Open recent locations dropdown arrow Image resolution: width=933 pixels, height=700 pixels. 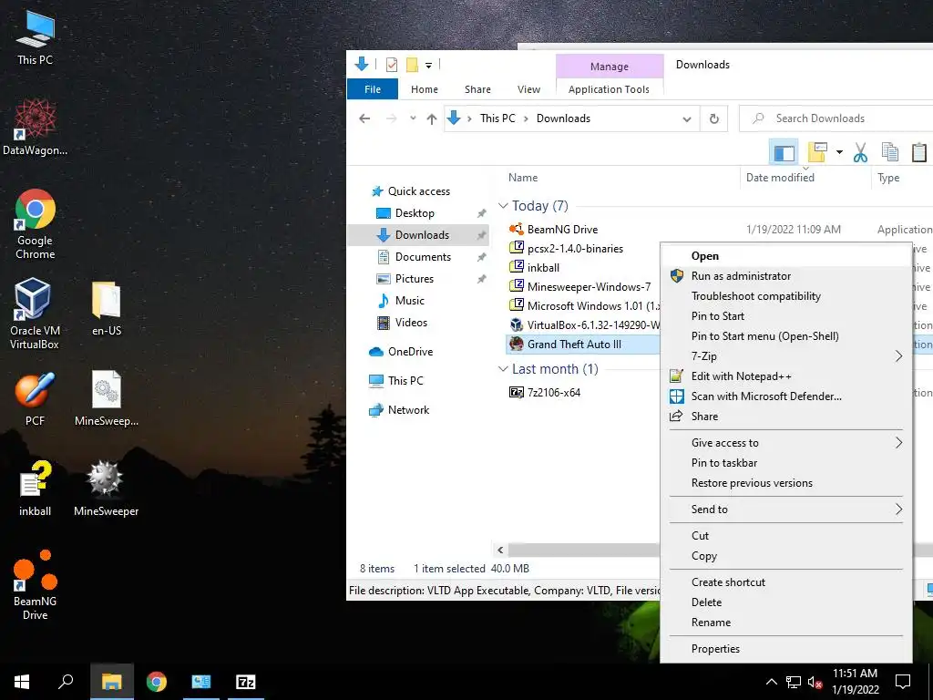click(x=413, y=118)
